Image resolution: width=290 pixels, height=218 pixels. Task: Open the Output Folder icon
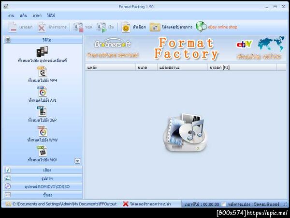155,28
